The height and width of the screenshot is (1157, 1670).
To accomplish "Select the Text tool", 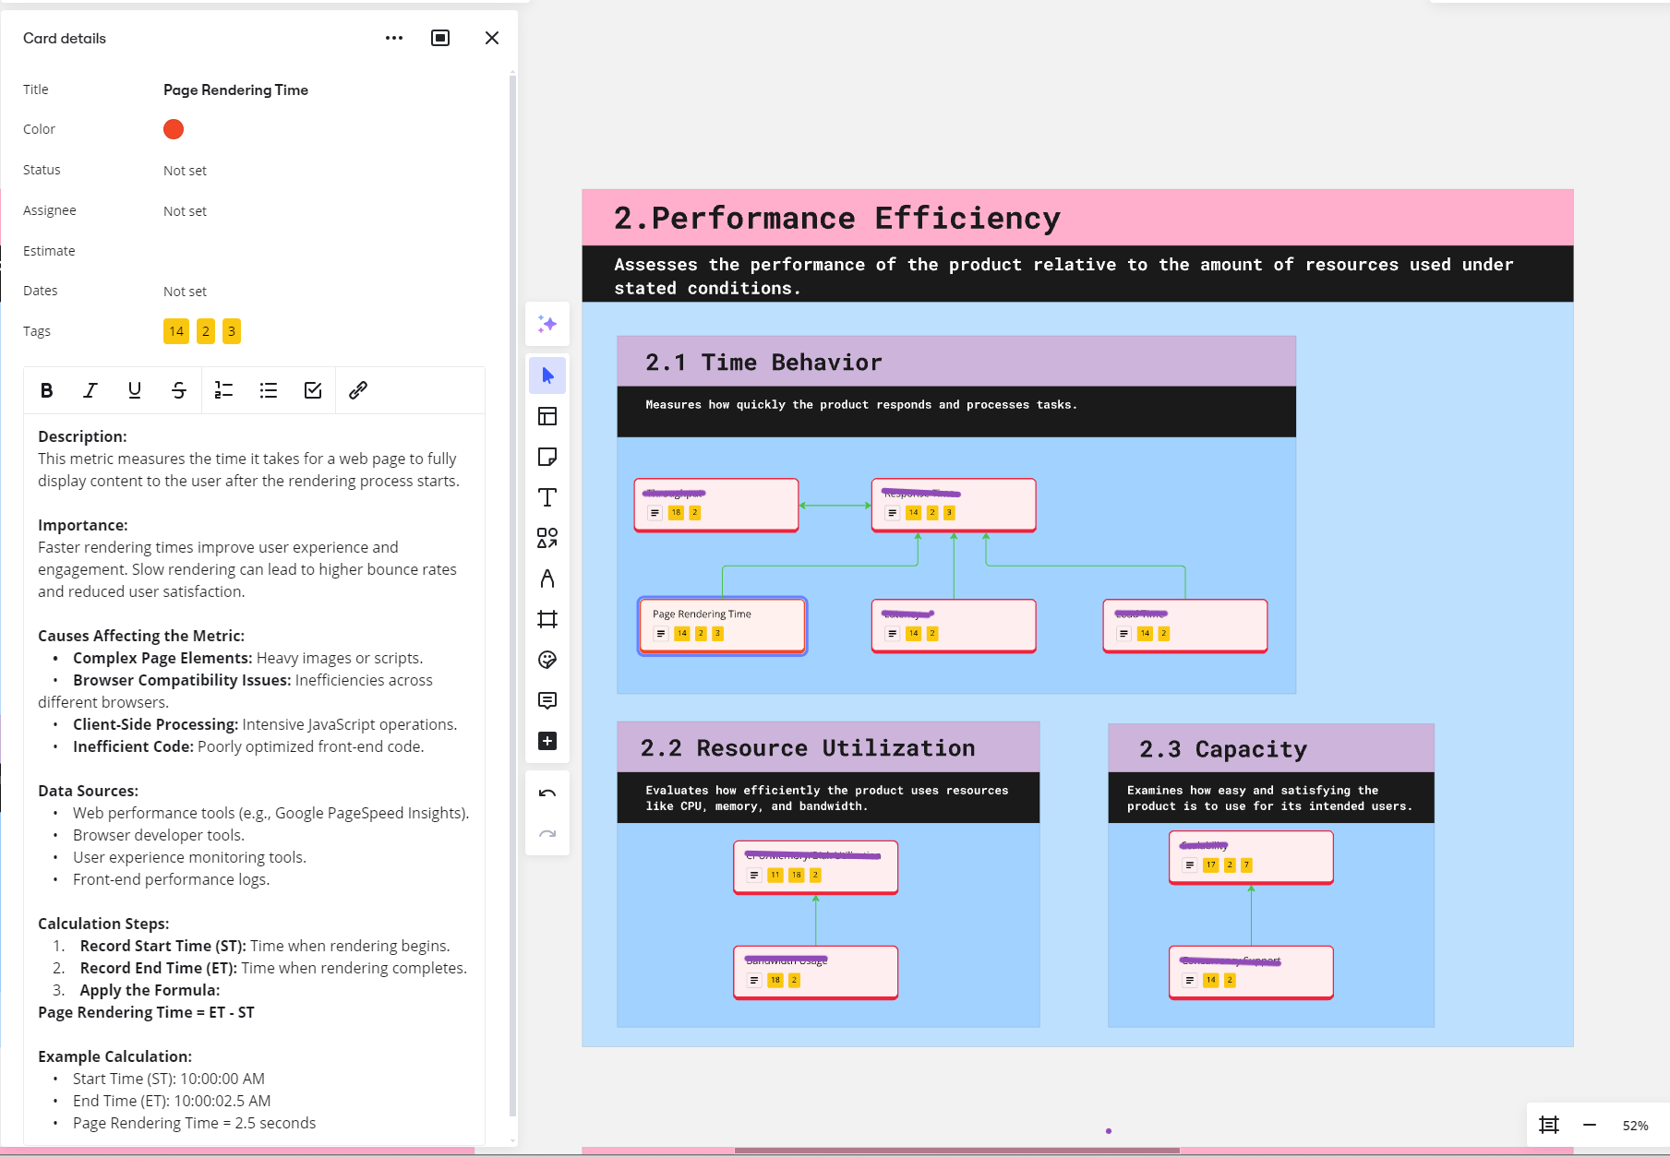I will coord(547,496).
